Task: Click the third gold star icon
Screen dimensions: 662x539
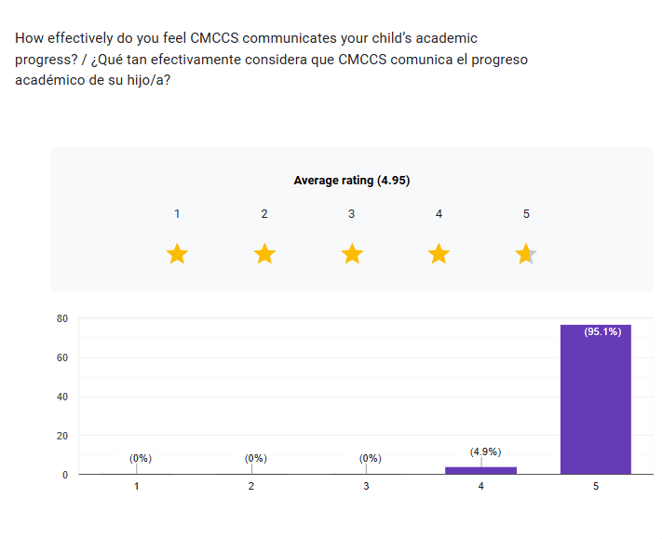Action: click(x=352, y=253)
